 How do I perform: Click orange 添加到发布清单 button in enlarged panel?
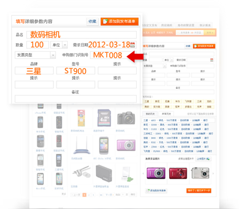[x=120, y=21]
